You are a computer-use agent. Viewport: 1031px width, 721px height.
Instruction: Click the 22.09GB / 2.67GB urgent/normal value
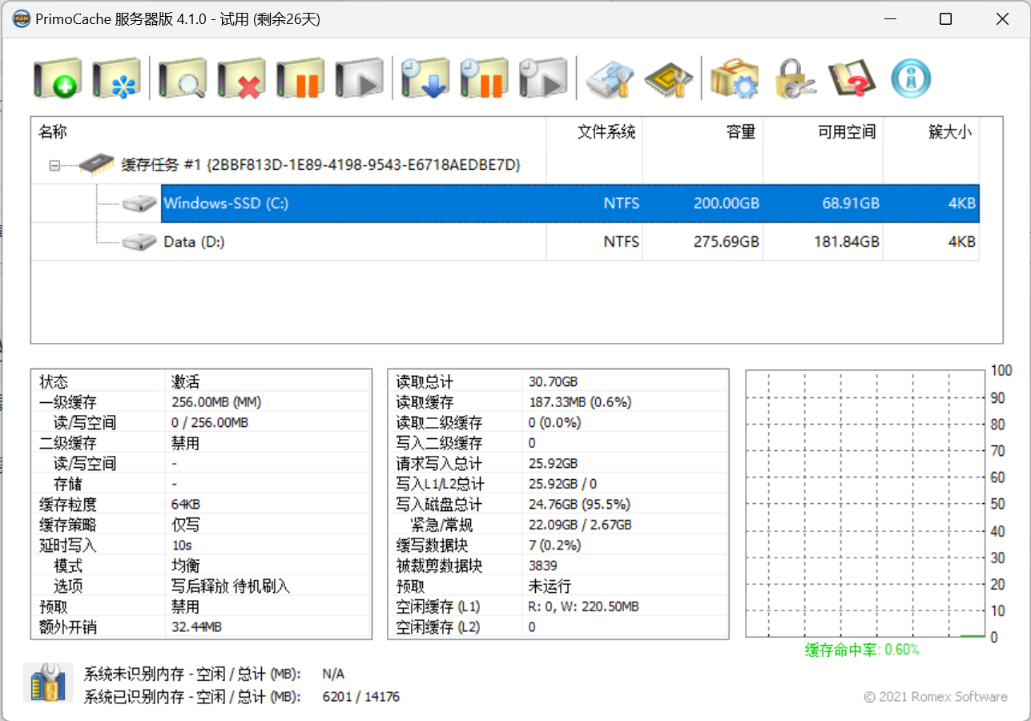(580, 525)
